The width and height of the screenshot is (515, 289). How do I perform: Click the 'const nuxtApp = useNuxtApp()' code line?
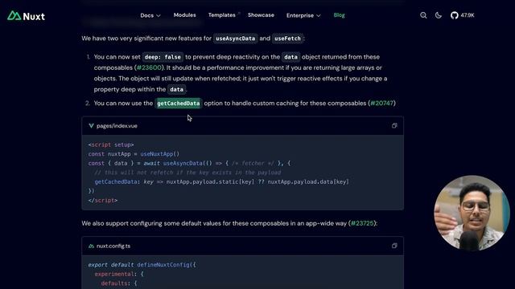(x=134, y=154)
